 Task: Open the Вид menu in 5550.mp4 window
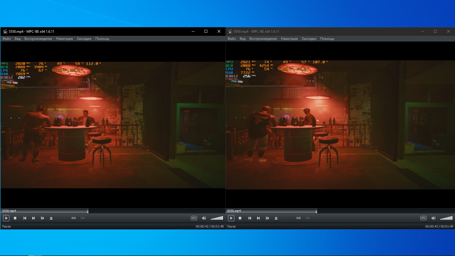[18, 39]
